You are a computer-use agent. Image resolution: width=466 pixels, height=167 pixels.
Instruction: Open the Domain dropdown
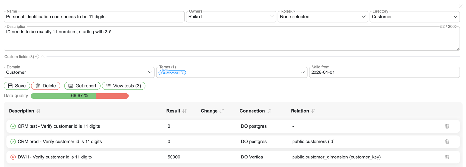pyautogui.click(x=79, y=73)
